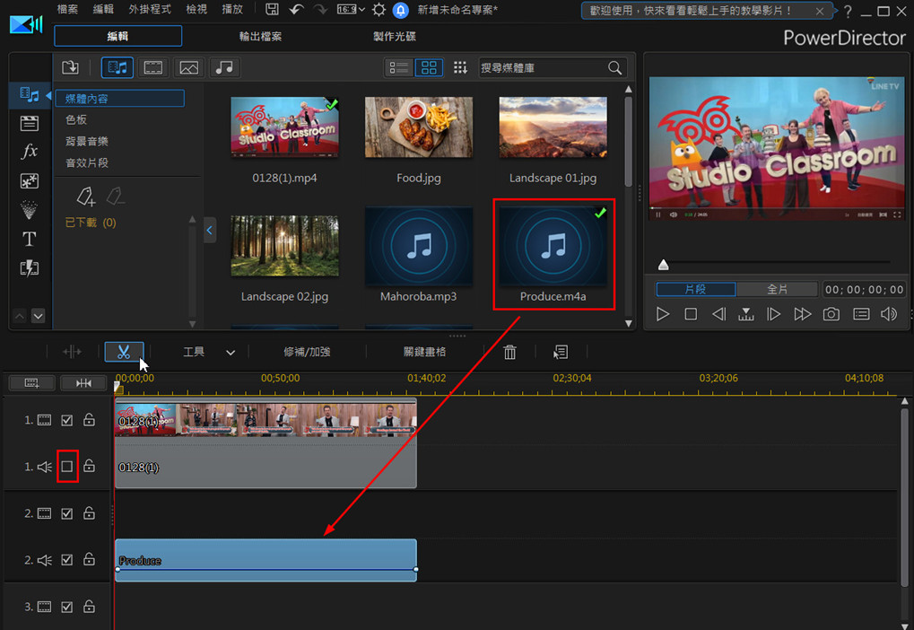The width and height of the screenshot is (914, 630).
Task: Open the 檔案 menu
Action: 67,10
